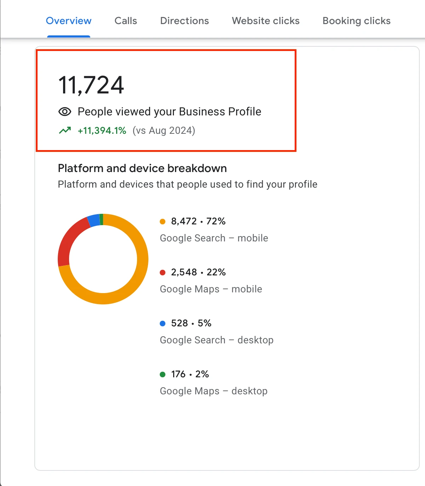Viewport: 425px width, 486px height.
Task: Go to the Booking clicks tab
Action: (x=356, y=21)
